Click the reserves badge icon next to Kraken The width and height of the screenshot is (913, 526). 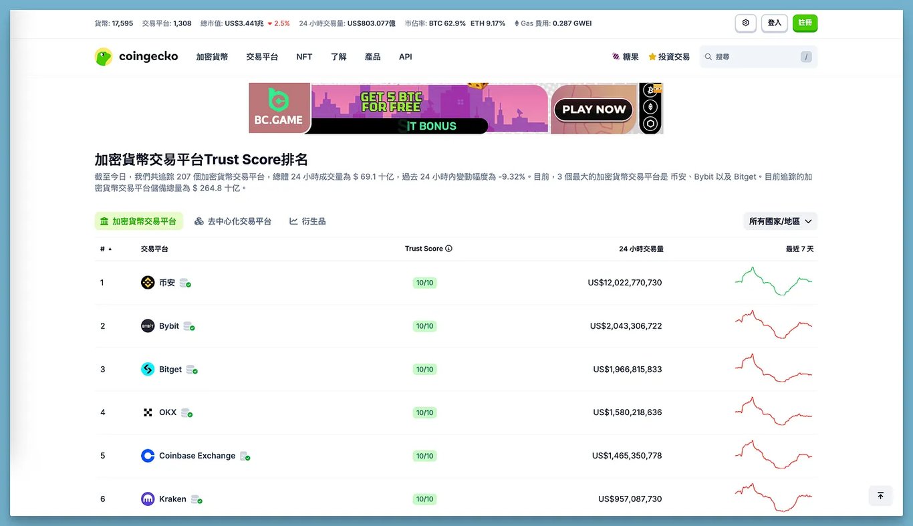[197, 499]
